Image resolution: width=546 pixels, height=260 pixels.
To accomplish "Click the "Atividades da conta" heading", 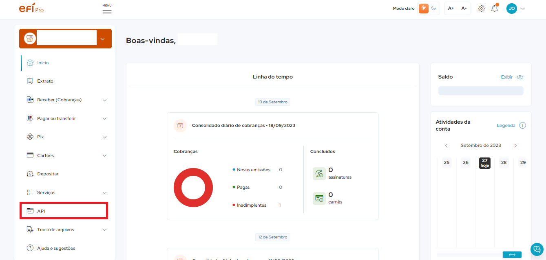I will point(453,125).
